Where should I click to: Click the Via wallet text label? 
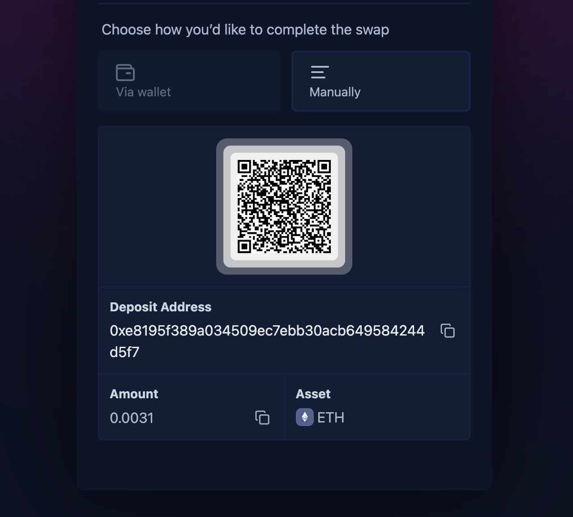143,92
